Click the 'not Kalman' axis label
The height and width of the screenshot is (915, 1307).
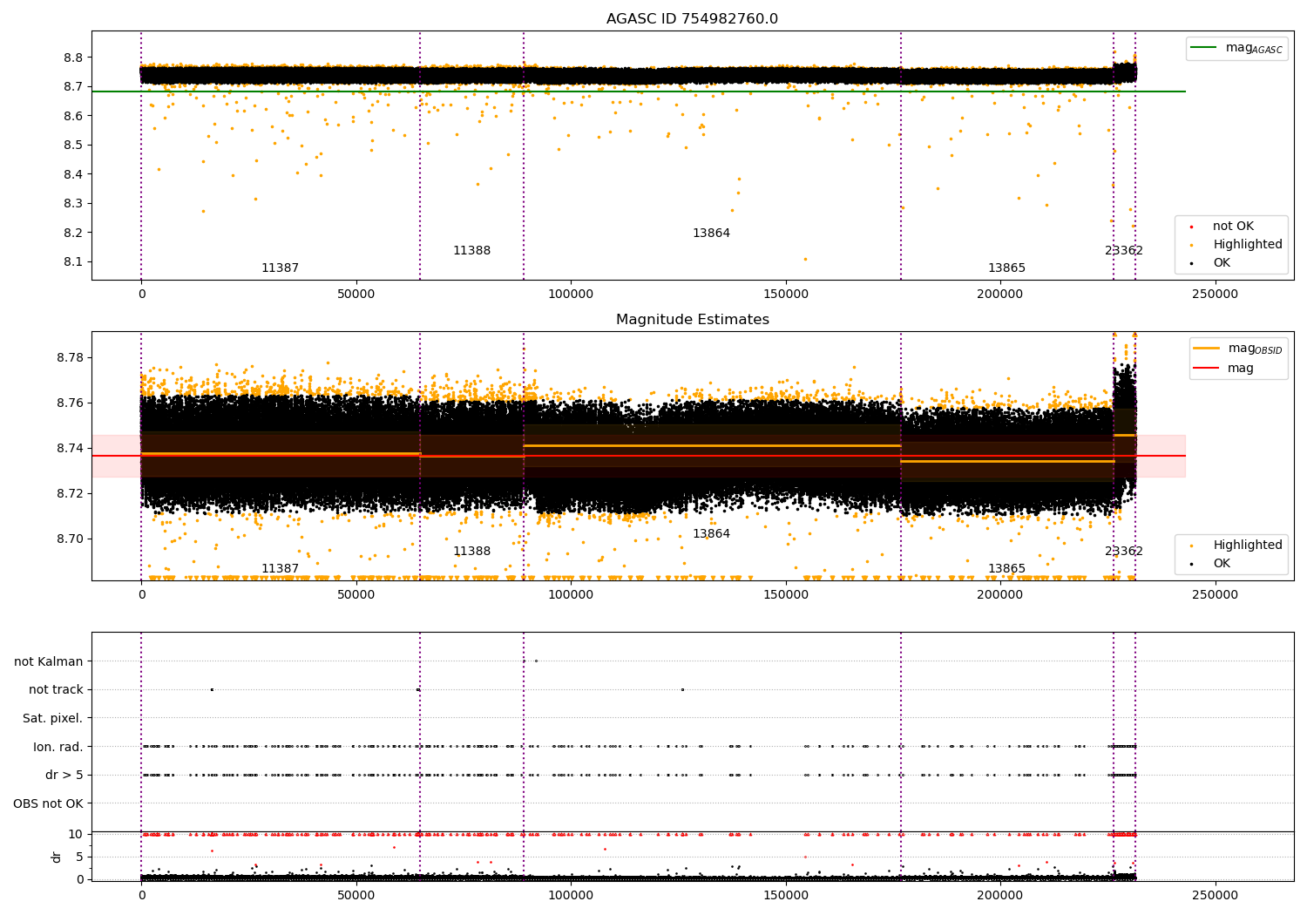pyautogui.click(x=49, y=661)
